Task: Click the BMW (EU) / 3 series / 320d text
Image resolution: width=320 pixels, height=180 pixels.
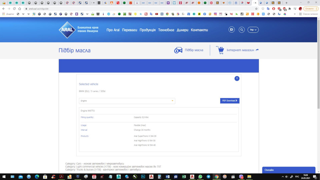Action: [x=92, y=91]
